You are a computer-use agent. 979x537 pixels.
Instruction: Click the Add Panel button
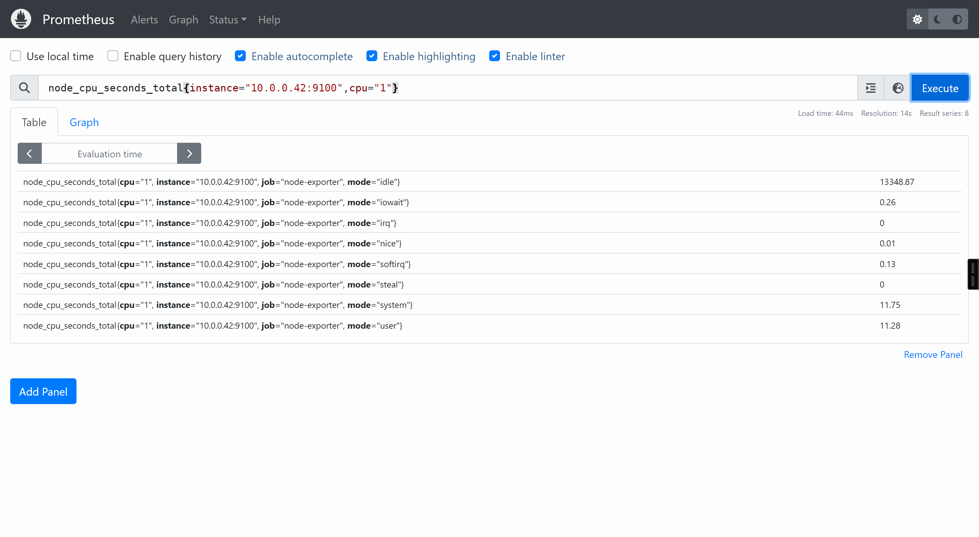click(x=43, y=391)
